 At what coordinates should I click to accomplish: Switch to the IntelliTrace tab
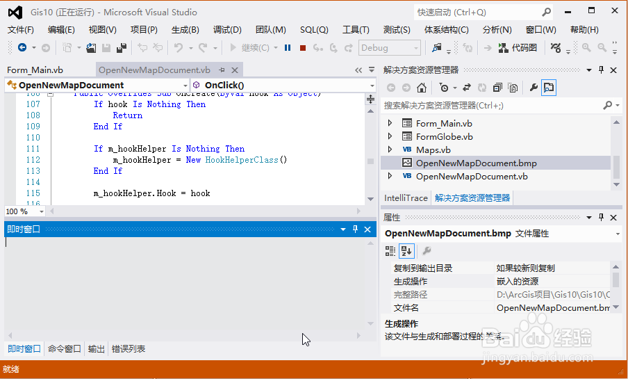tap(406, 197)
